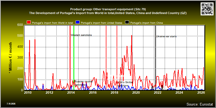Click the x-axis year 2022
The image size is (216, 108).
click(x=157, y=93)
